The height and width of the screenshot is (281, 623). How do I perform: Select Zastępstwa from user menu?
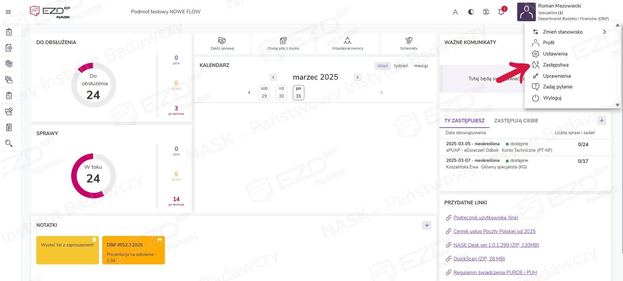tap(555, 65)
